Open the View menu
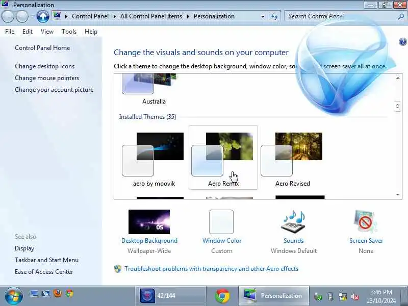408x306 pixels. coord(47,32)
